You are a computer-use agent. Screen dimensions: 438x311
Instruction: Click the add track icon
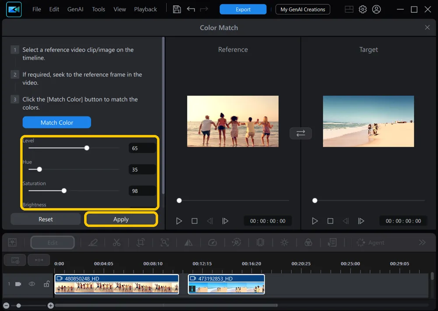point(15,260)
